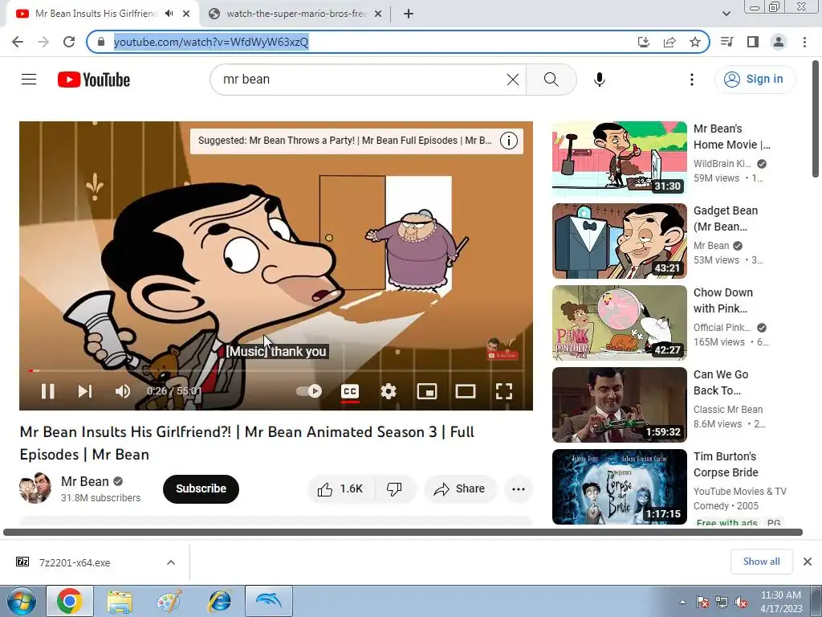822x617 pixels.
Task: Share this page from address bar
Action: click(669, 42)
